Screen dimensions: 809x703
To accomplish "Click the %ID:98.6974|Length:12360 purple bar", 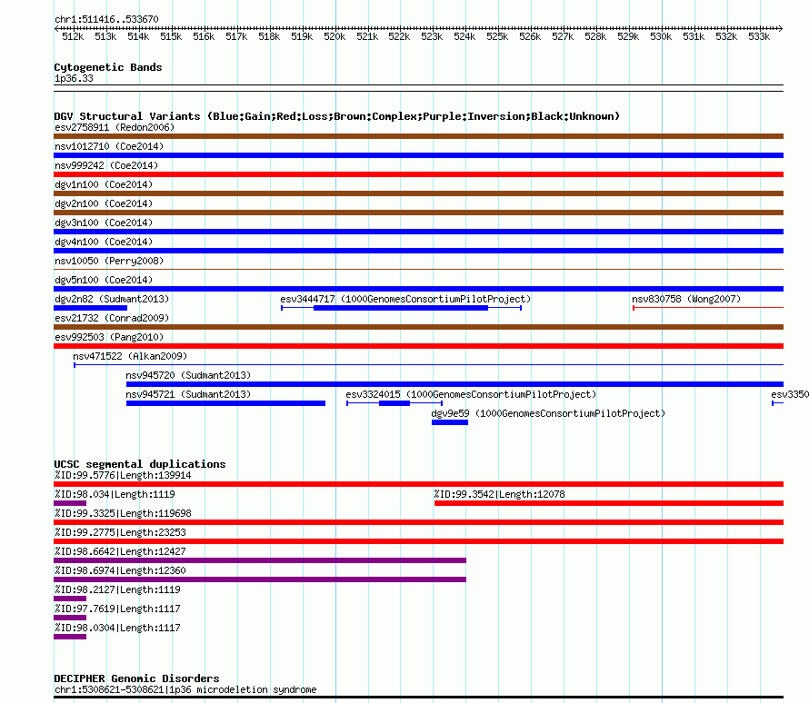I will pos(260,579).
